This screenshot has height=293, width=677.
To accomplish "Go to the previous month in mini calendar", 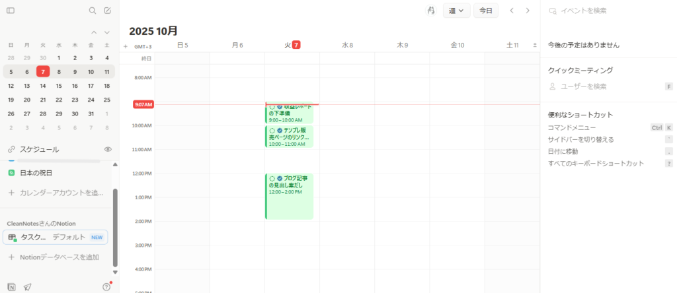I will click(x=94, y=32).
